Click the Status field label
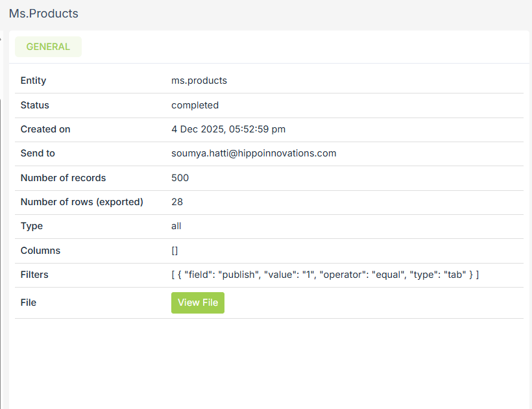The width and height of the screenshot is (532, 409). (35, 105)
